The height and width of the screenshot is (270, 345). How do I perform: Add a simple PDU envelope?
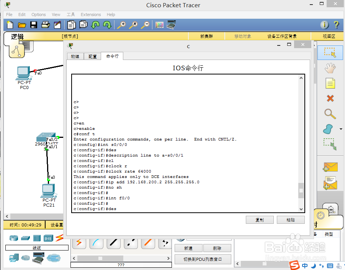(330, 167)
